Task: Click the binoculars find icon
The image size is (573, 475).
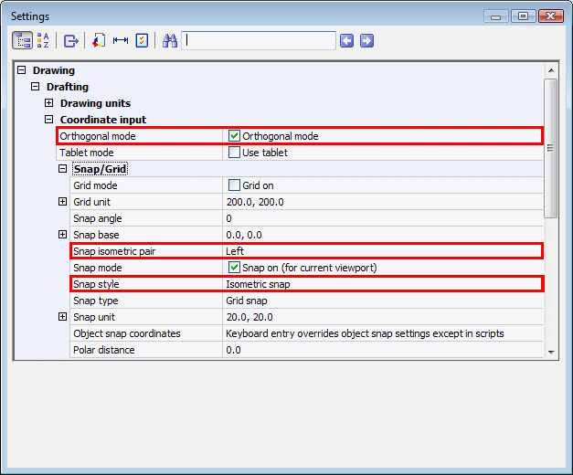Action: (169, 40)
